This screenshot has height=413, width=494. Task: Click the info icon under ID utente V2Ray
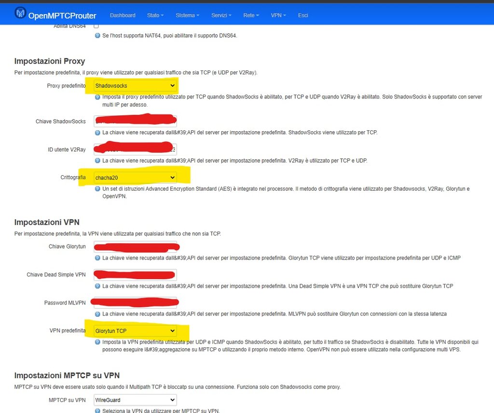click(97, 161)
